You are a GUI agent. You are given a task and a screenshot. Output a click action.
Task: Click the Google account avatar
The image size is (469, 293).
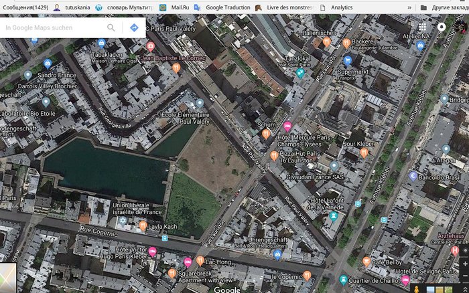442,27
